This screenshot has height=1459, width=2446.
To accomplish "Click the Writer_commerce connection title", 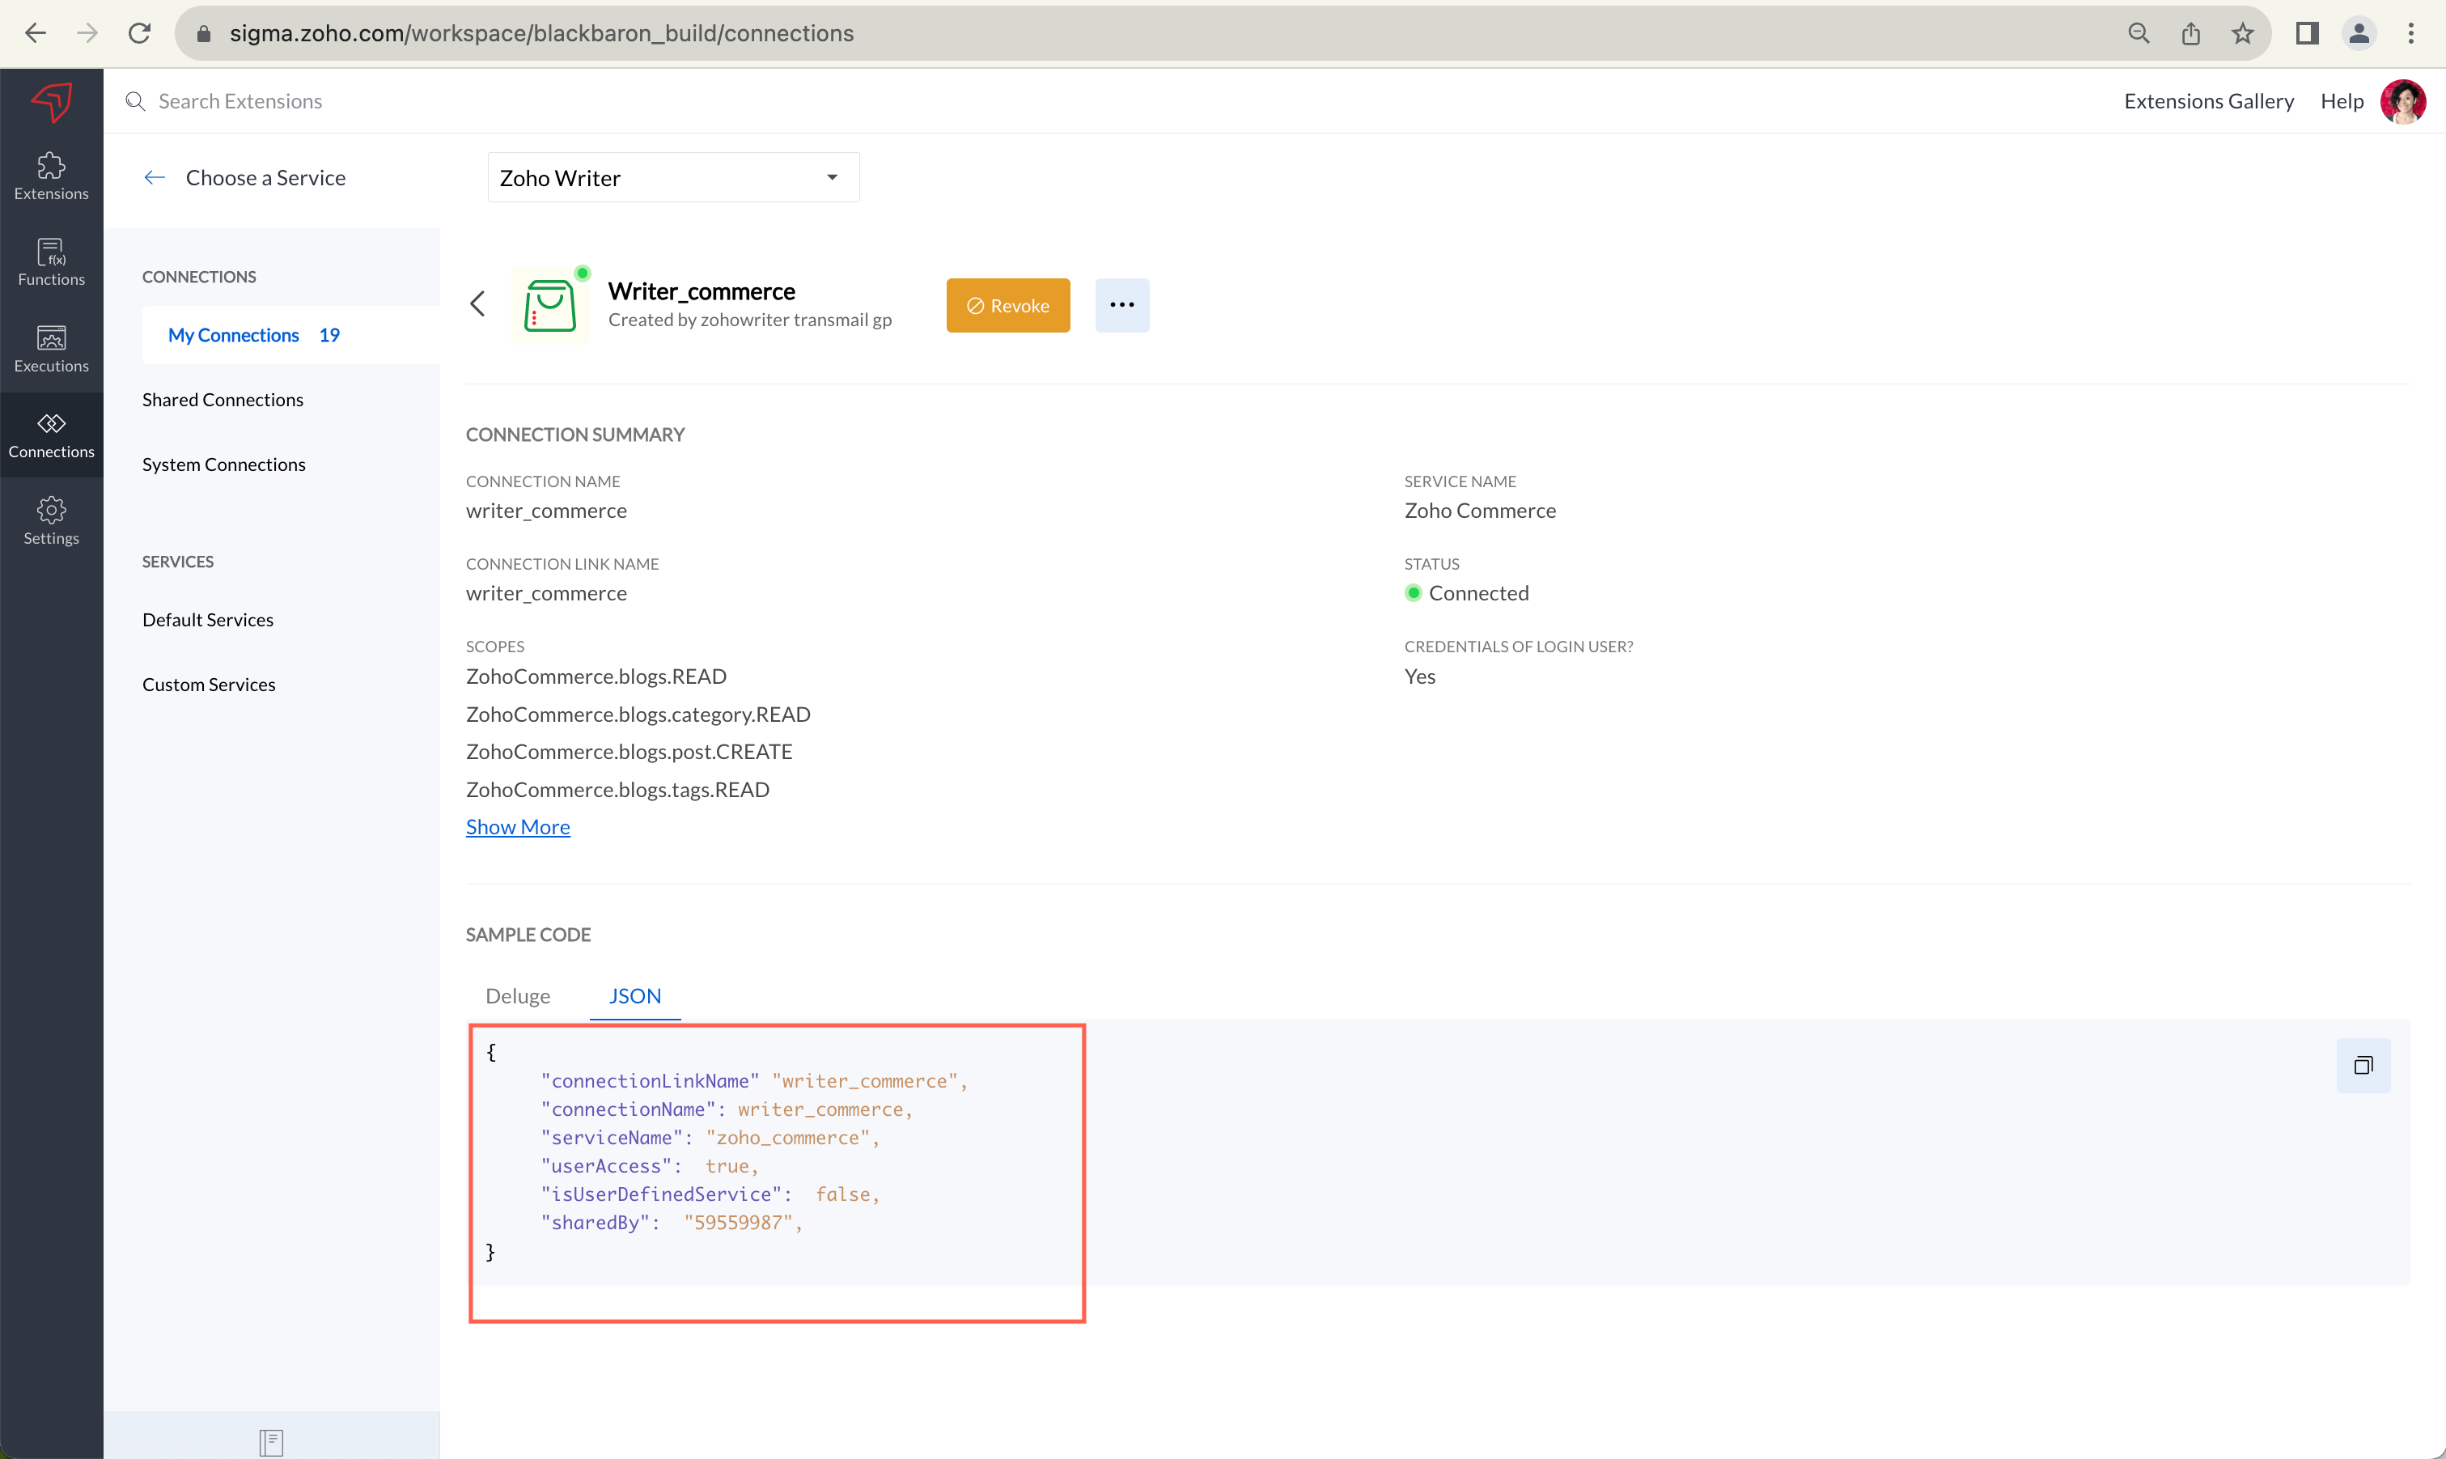I will pos(702,291).
